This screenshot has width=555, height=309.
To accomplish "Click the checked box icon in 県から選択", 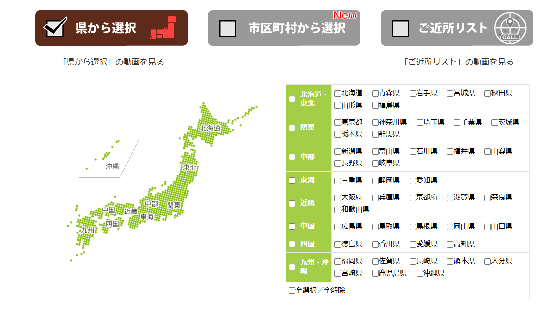I will click(x=55, y=27).
